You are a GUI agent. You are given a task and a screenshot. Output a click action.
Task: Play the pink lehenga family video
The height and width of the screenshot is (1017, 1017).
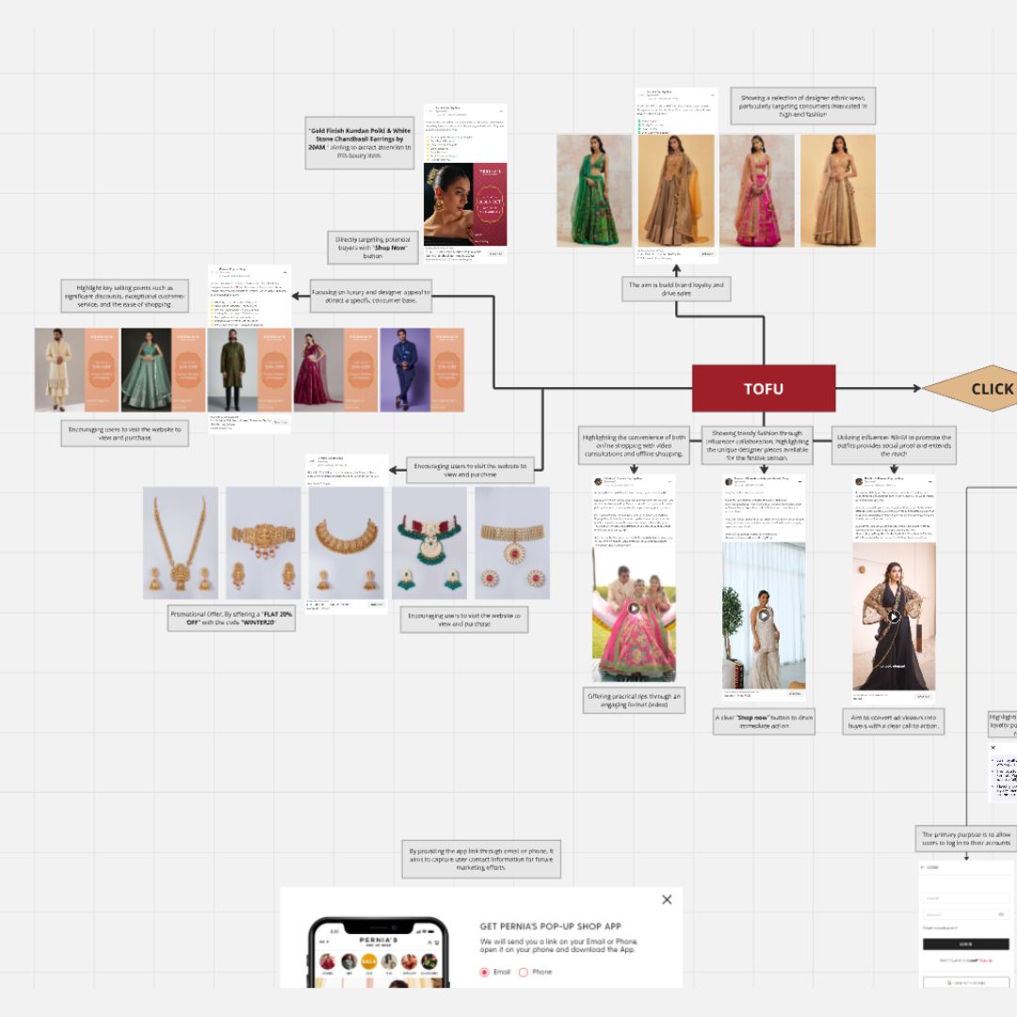tap(634, 608)
